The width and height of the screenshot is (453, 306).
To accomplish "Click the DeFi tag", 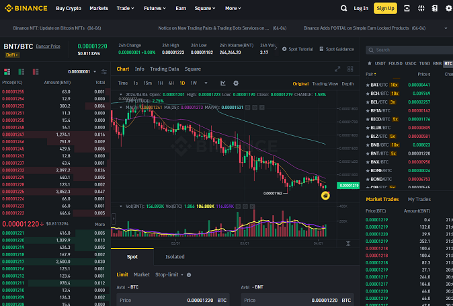I will click(12, 55).
